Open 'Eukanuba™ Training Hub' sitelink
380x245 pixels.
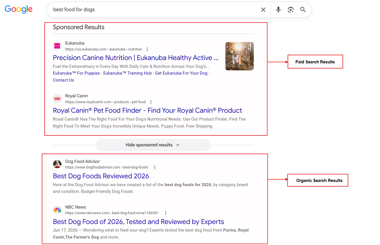[x=127, y=73]
